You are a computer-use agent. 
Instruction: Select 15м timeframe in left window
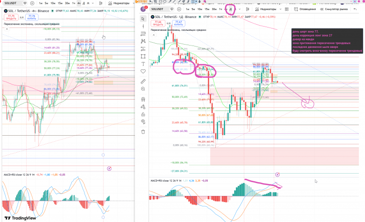[60, 3]
